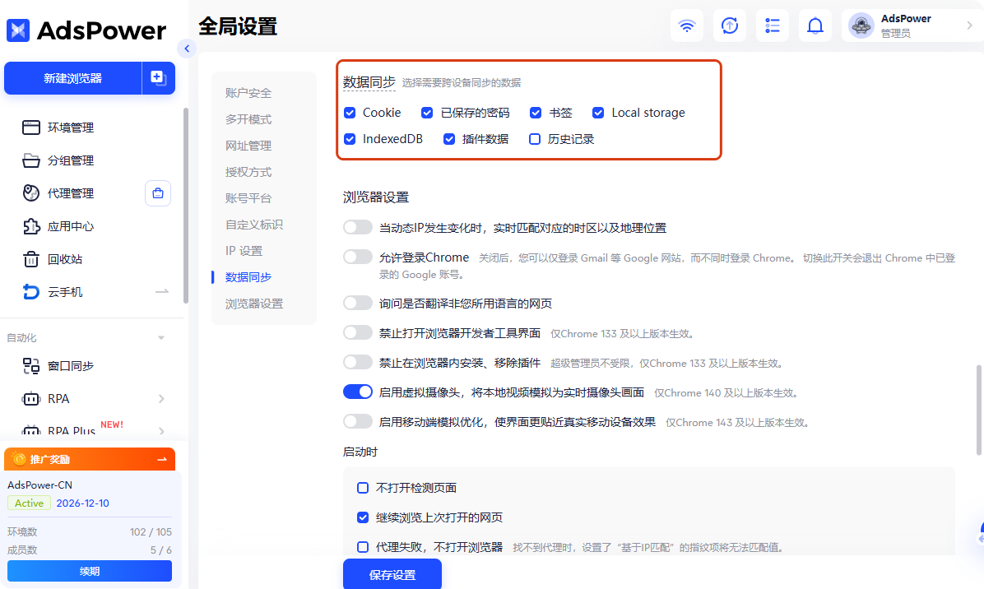This screenshot has height=589, width=984.
Task: Click the left sidebar scrollbar
Action: pyautogui.click(x=185, y=206)
